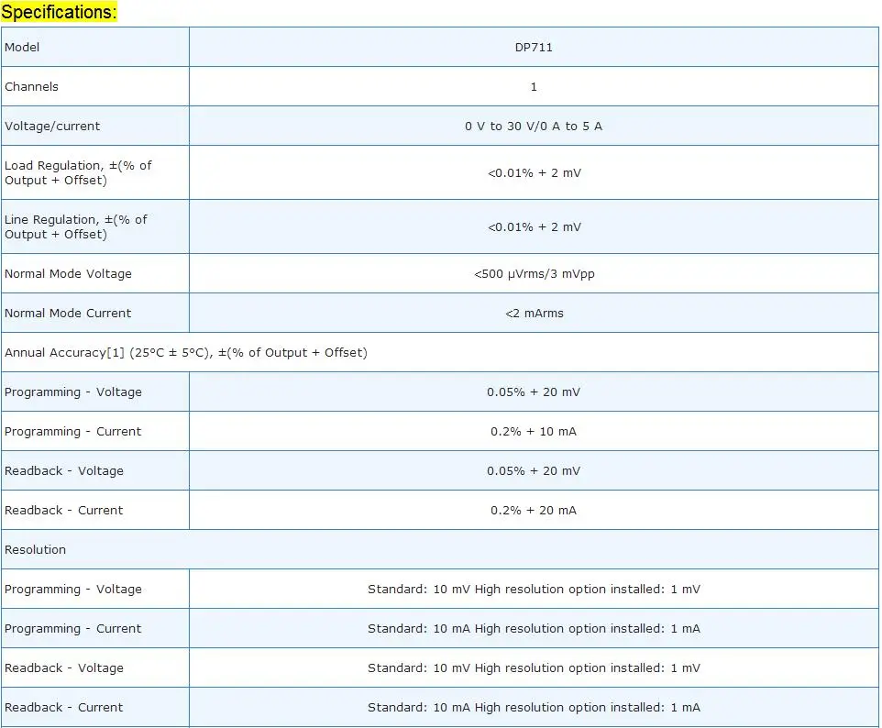Click the Load Regulation value <0.01% + 2 mV
Image resolution: width=882 pixels, height=728 pixels.
(x=534, y=173)
